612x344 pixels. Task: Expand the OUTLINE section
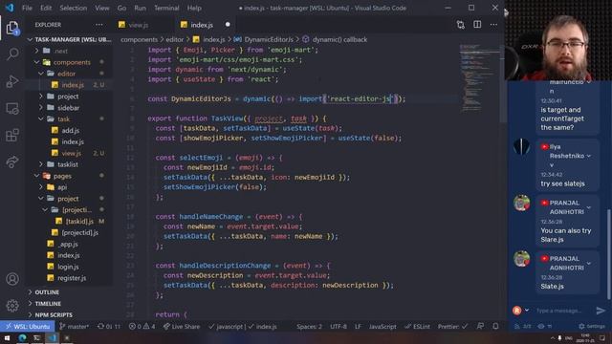[x=47, y=292]
